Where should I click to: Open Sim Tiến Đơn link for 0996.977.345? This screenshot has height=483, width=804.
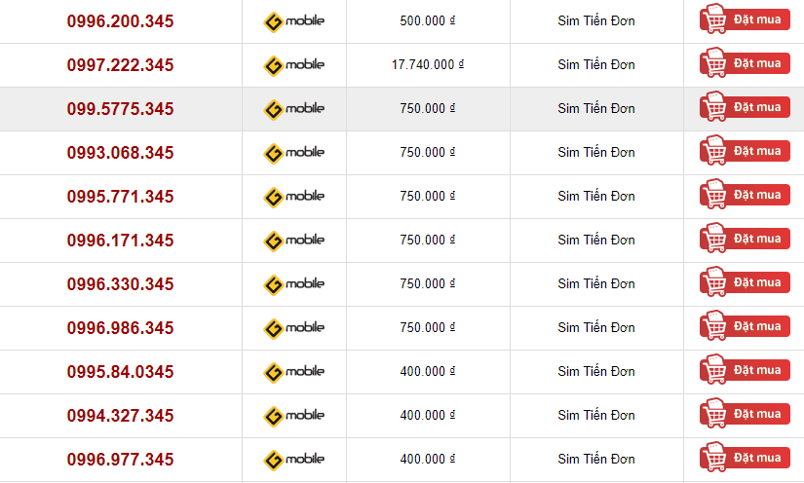coord(596,459)
